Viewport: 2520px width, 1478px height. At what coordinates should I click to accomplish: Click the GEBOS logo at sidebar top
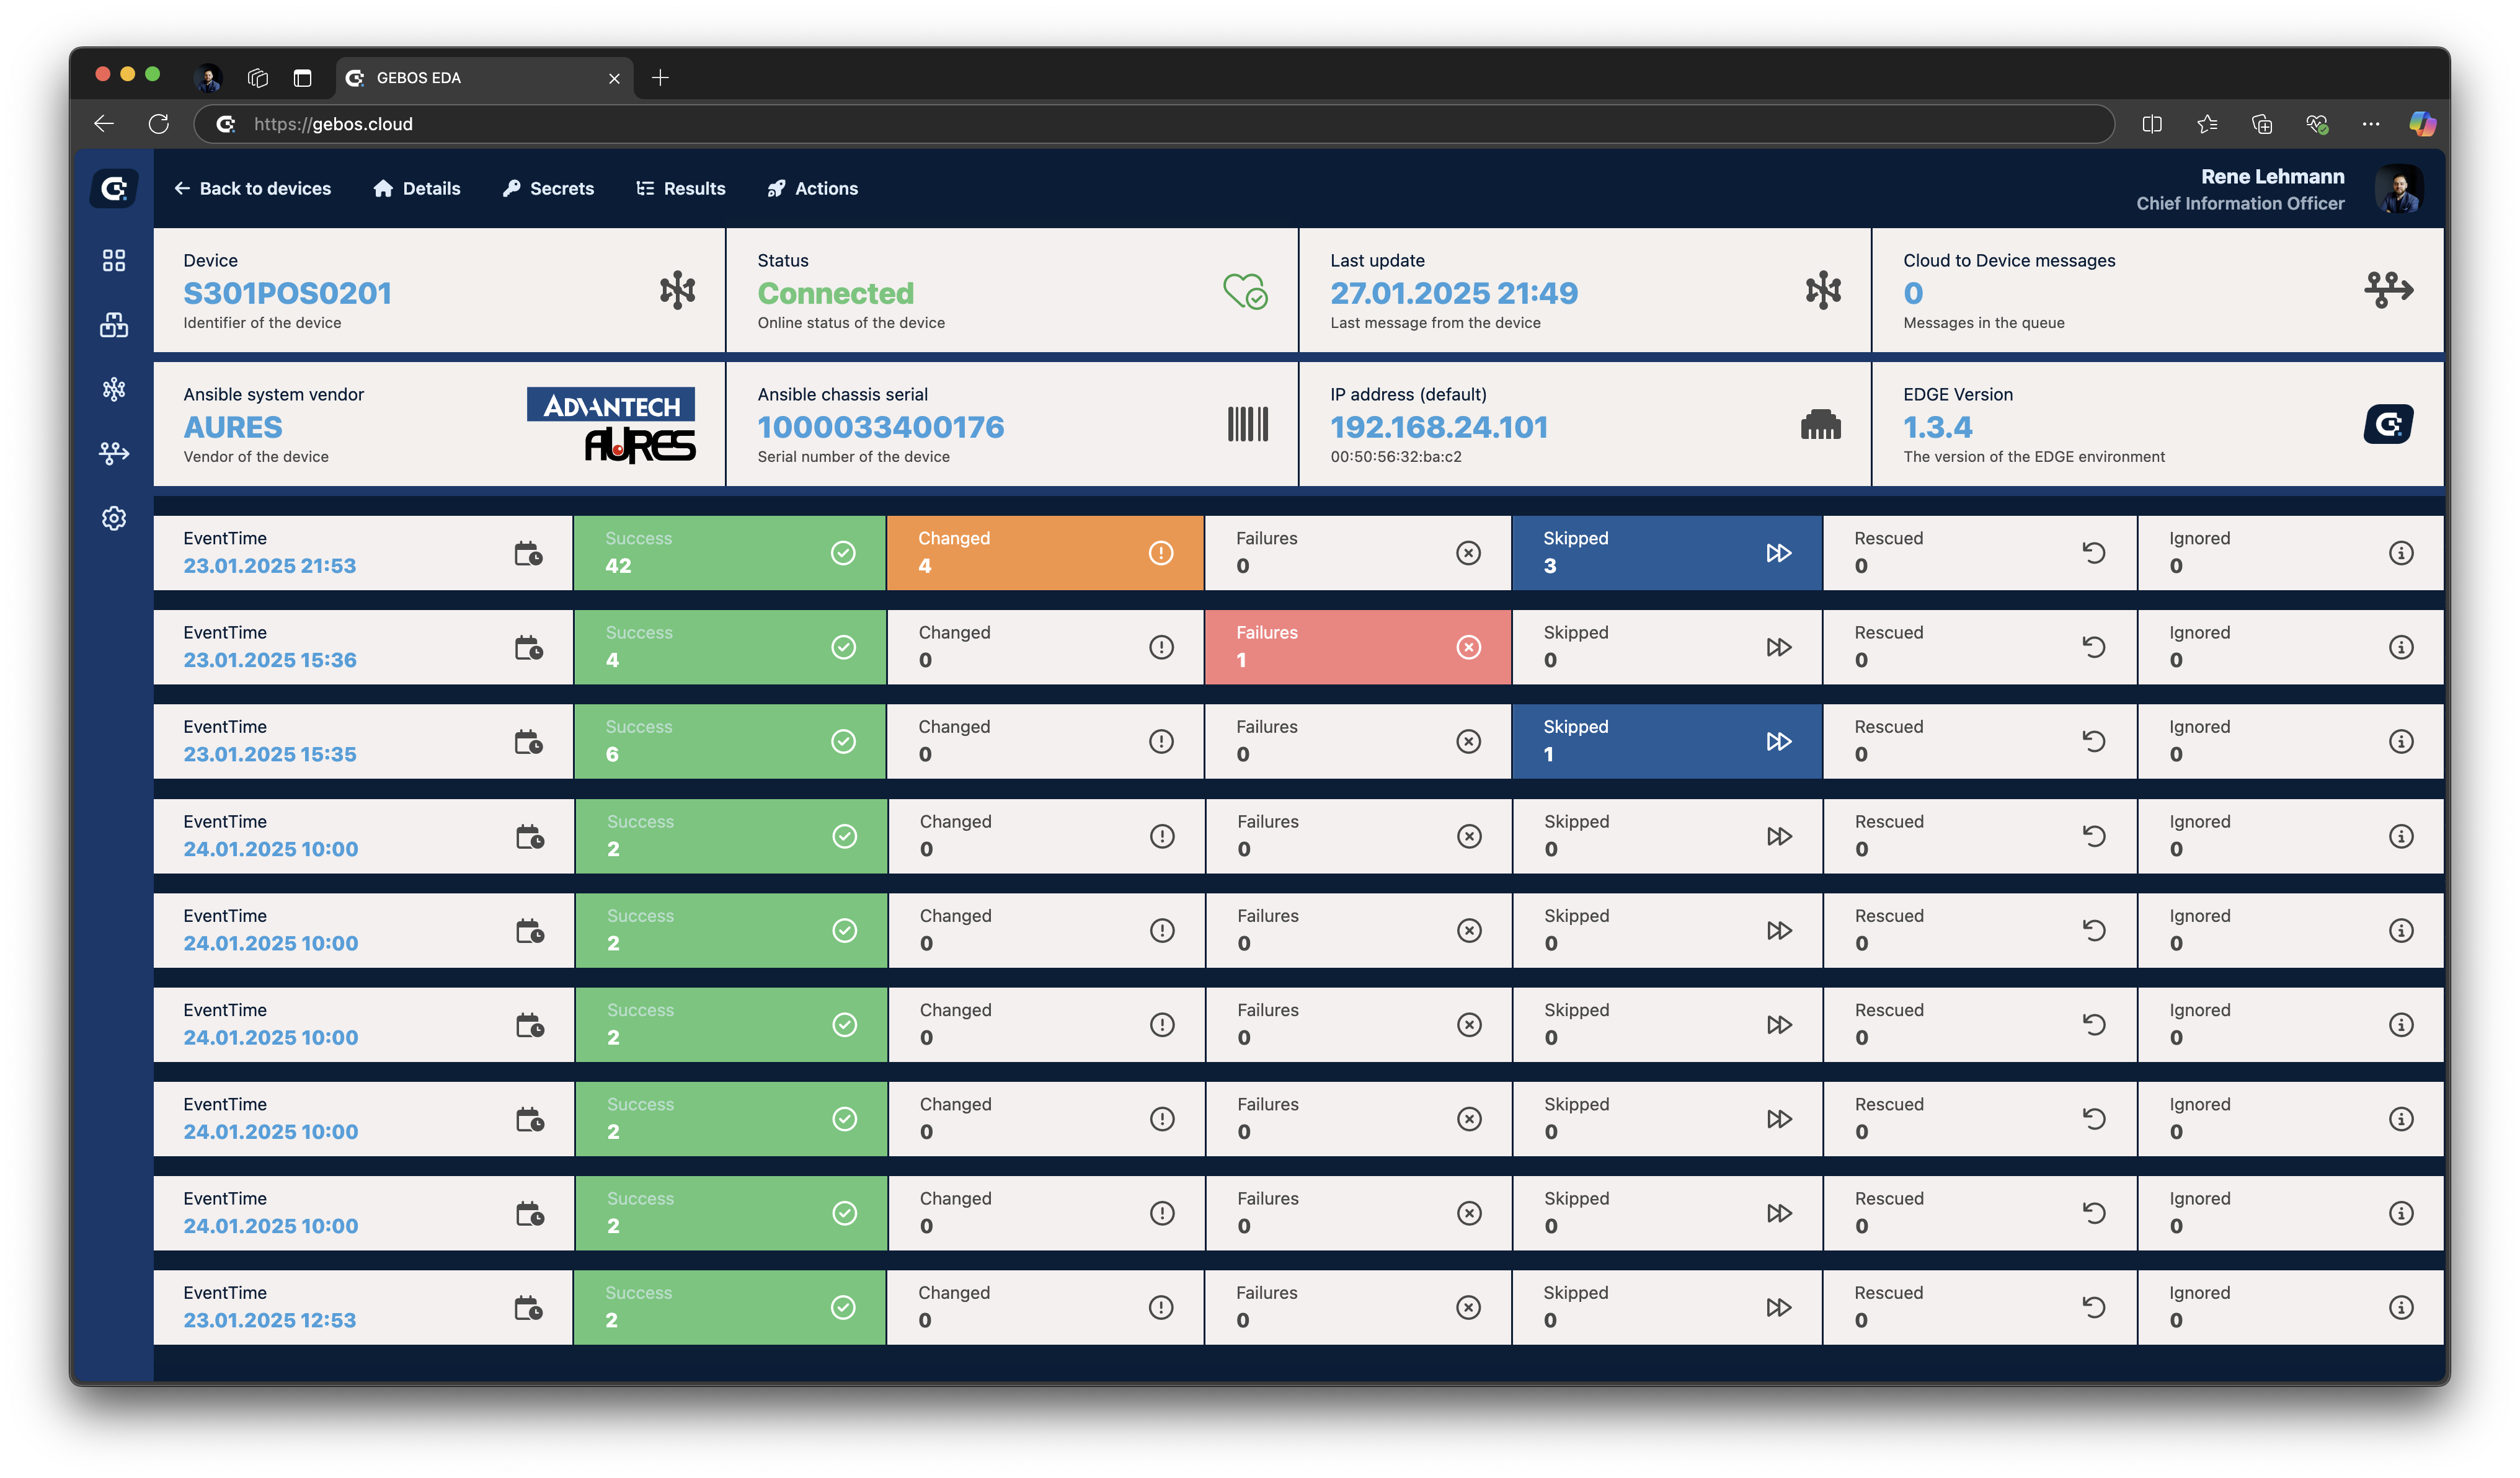click(114, 189)
